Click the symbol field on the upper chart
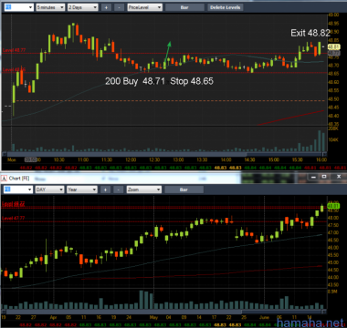The image size is (347, 328). pyautogui.click(x=18, y=7)
